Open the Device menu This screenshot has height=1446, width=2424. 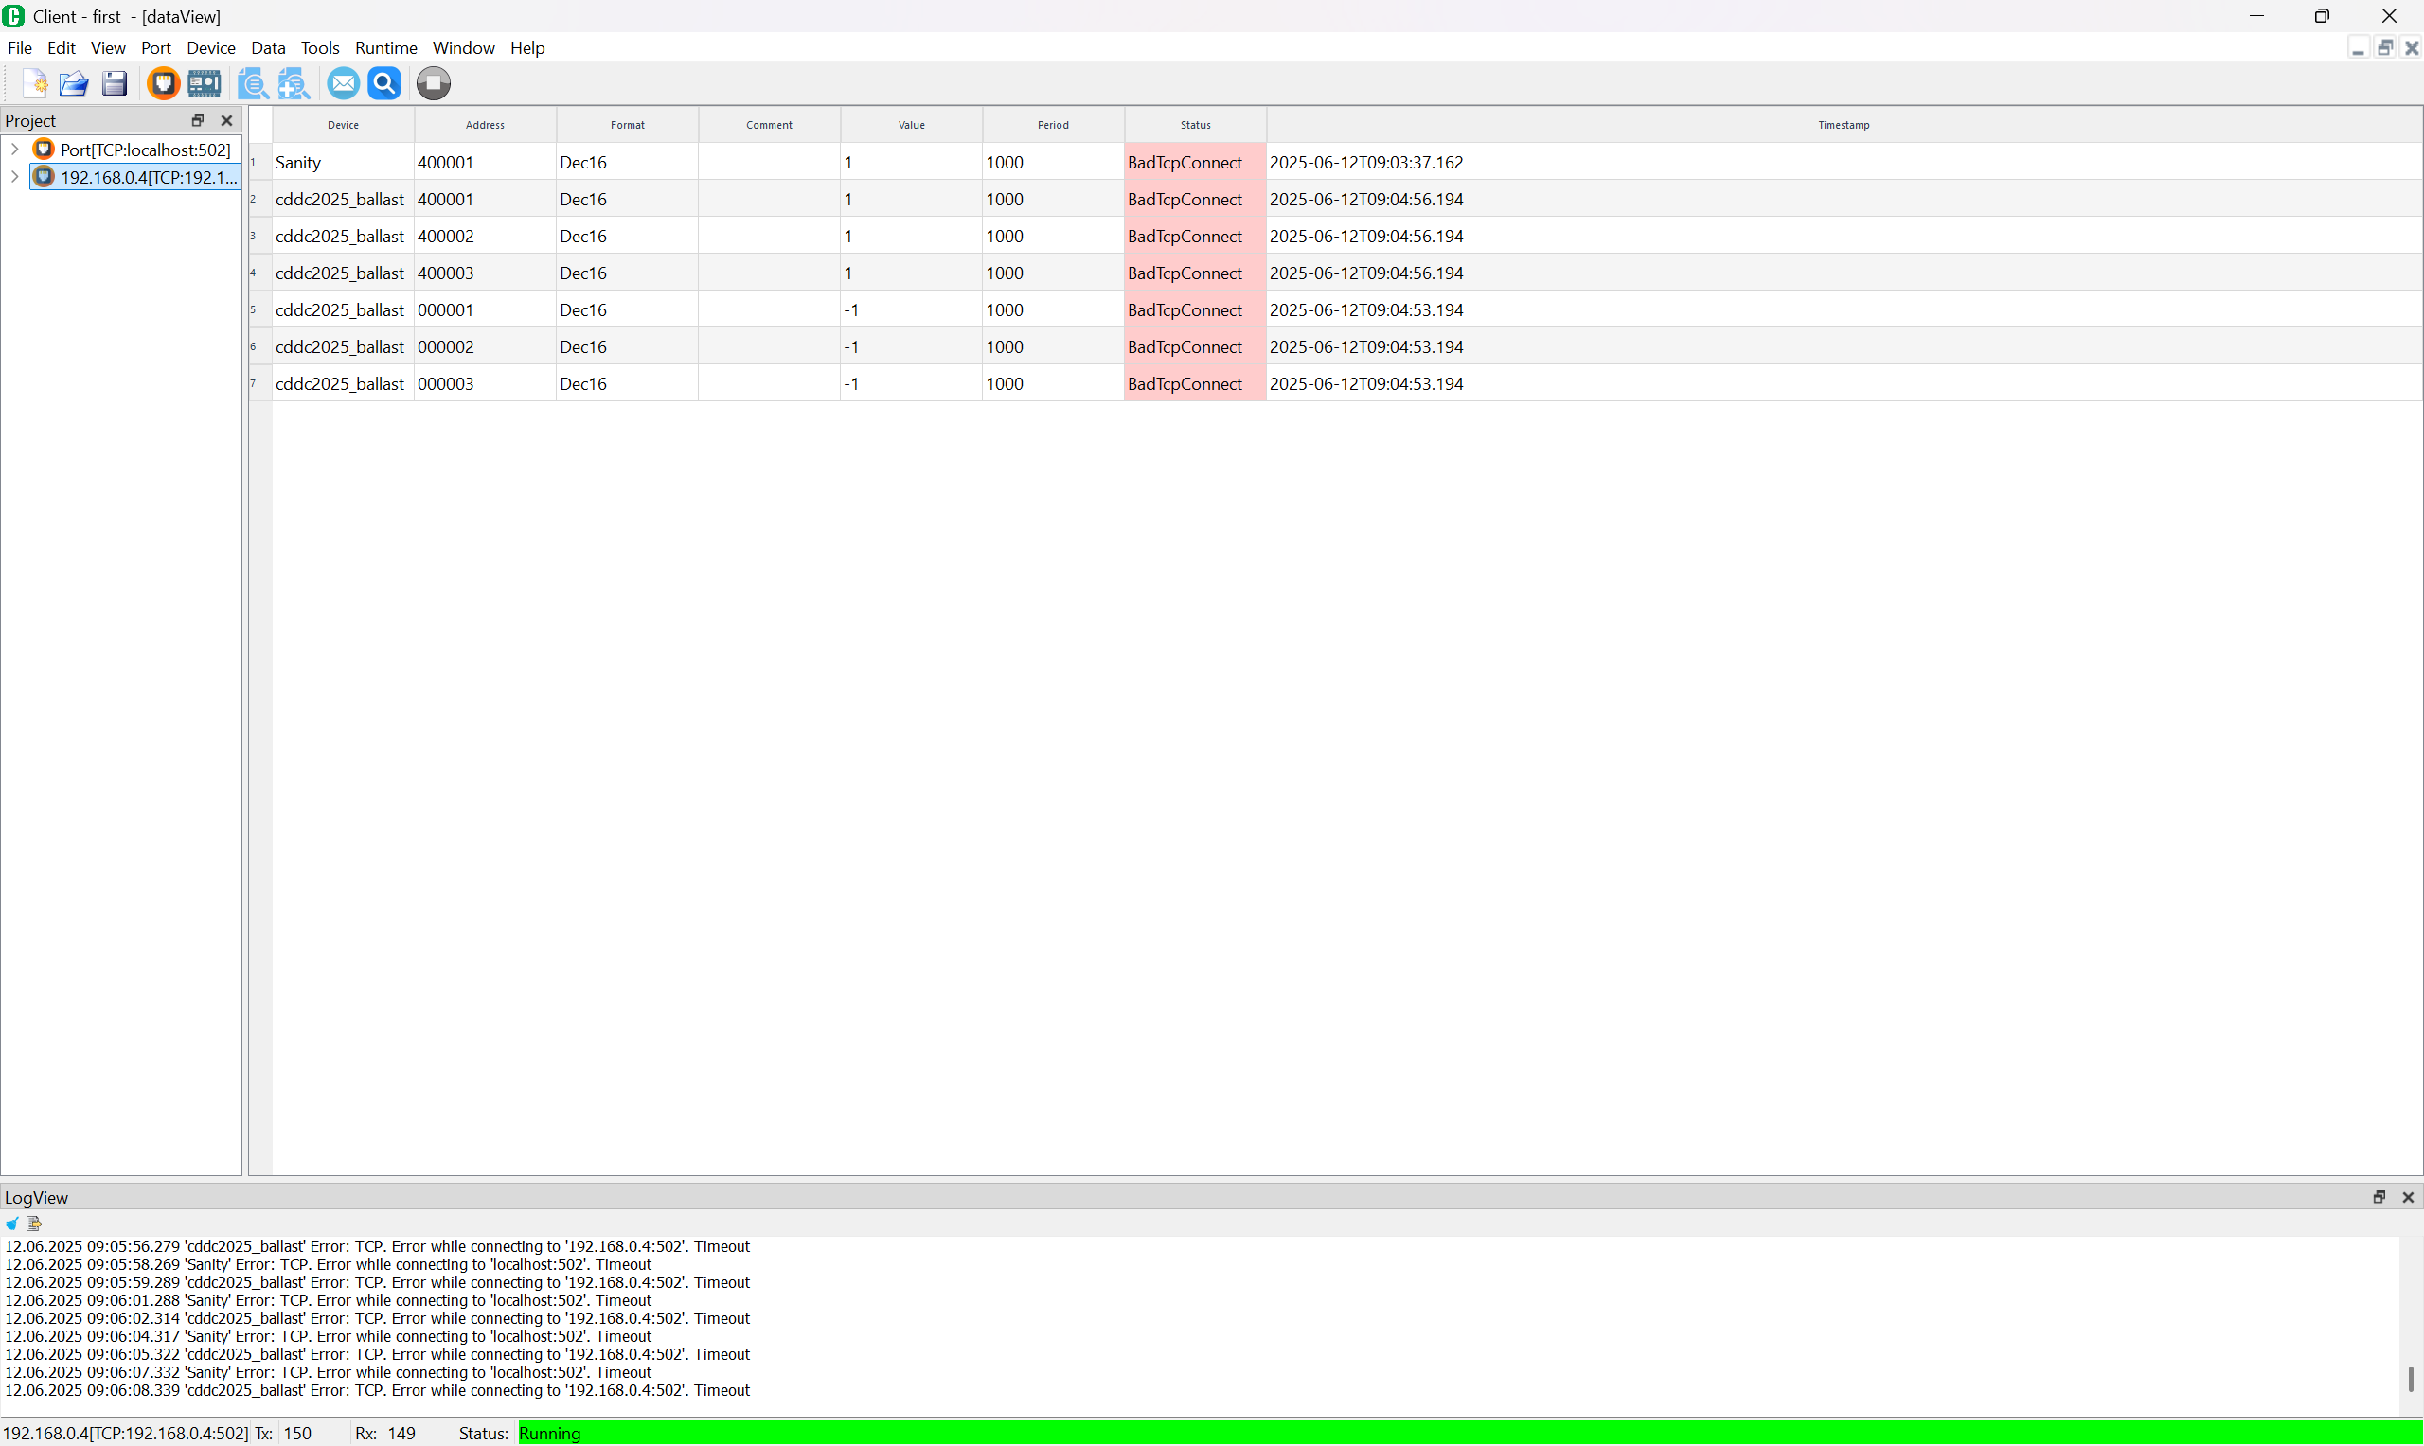tap(210, 47)
